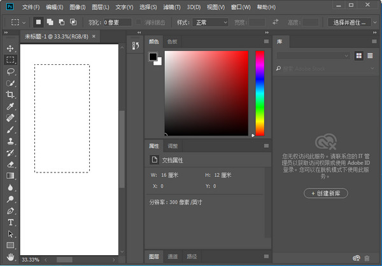Click the rainbow hue slider

pyautogui.click(x=260, y=92)
